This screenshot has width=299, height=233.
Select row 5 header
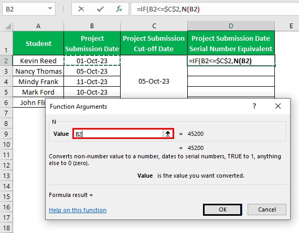coord(6,92)
